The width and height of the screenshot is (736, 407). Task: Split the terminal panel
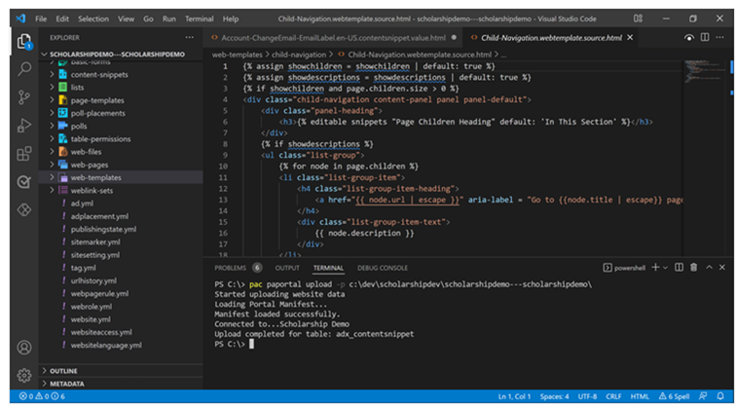(679, 268)
